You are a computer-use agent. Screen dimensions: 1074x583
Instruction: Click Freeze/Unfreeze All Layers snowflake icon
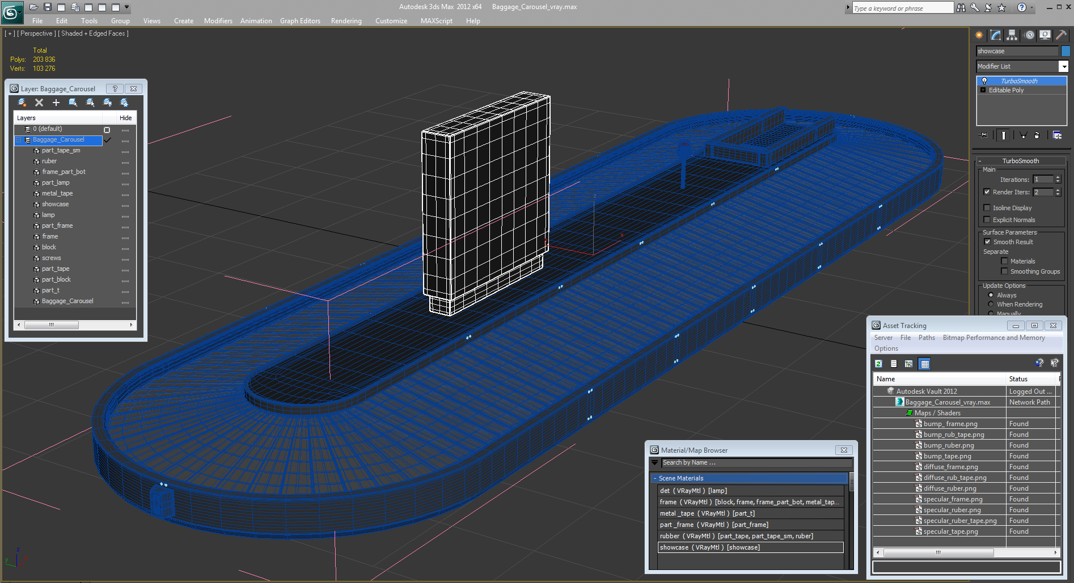(x=124, y=103)
